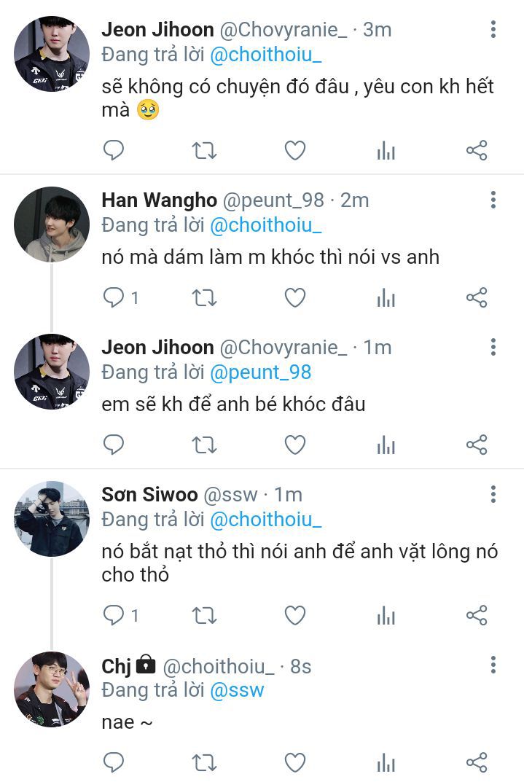Share Jeon Jihoon's reply to @peunt_98
The width and height of the screenshot is (524, 782).
click(476, 445)
